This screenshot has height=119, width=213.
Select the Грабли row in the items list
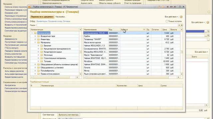[132, 36]
